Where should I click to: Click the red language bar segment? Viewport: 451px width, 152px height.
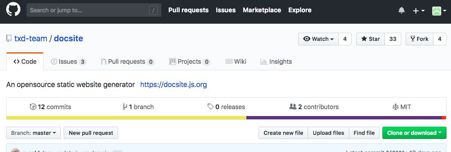pos(444,118)
